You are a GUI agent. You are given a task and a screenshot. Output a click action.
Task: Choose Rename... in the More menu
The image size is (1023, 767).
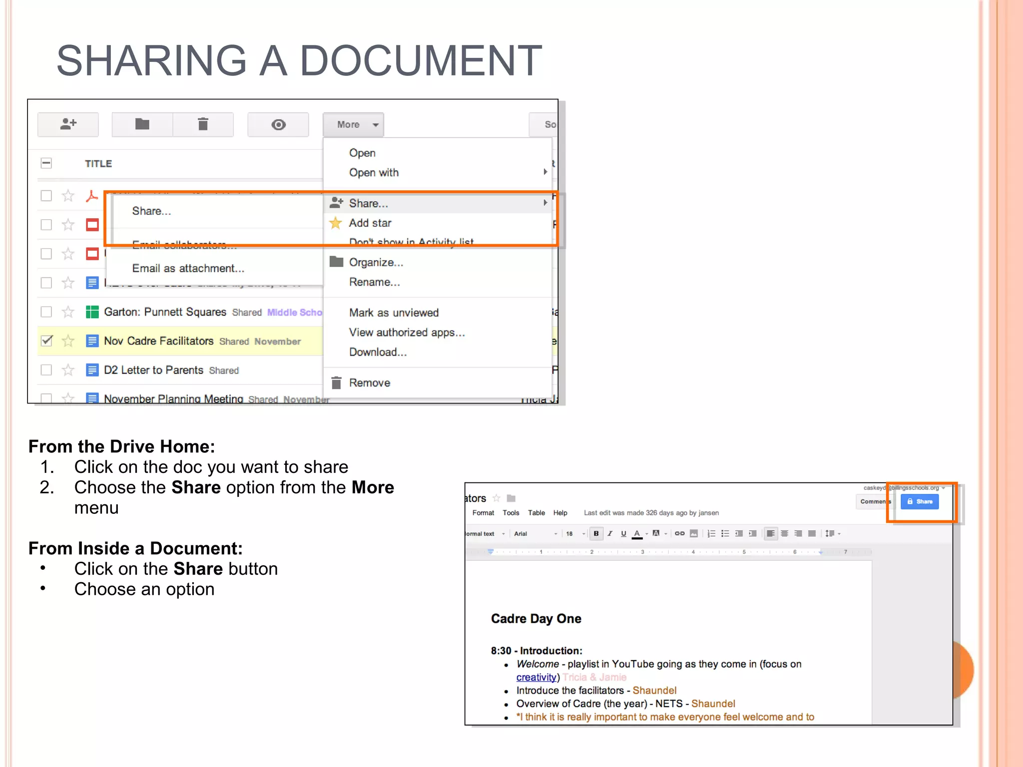pos(374,282)
